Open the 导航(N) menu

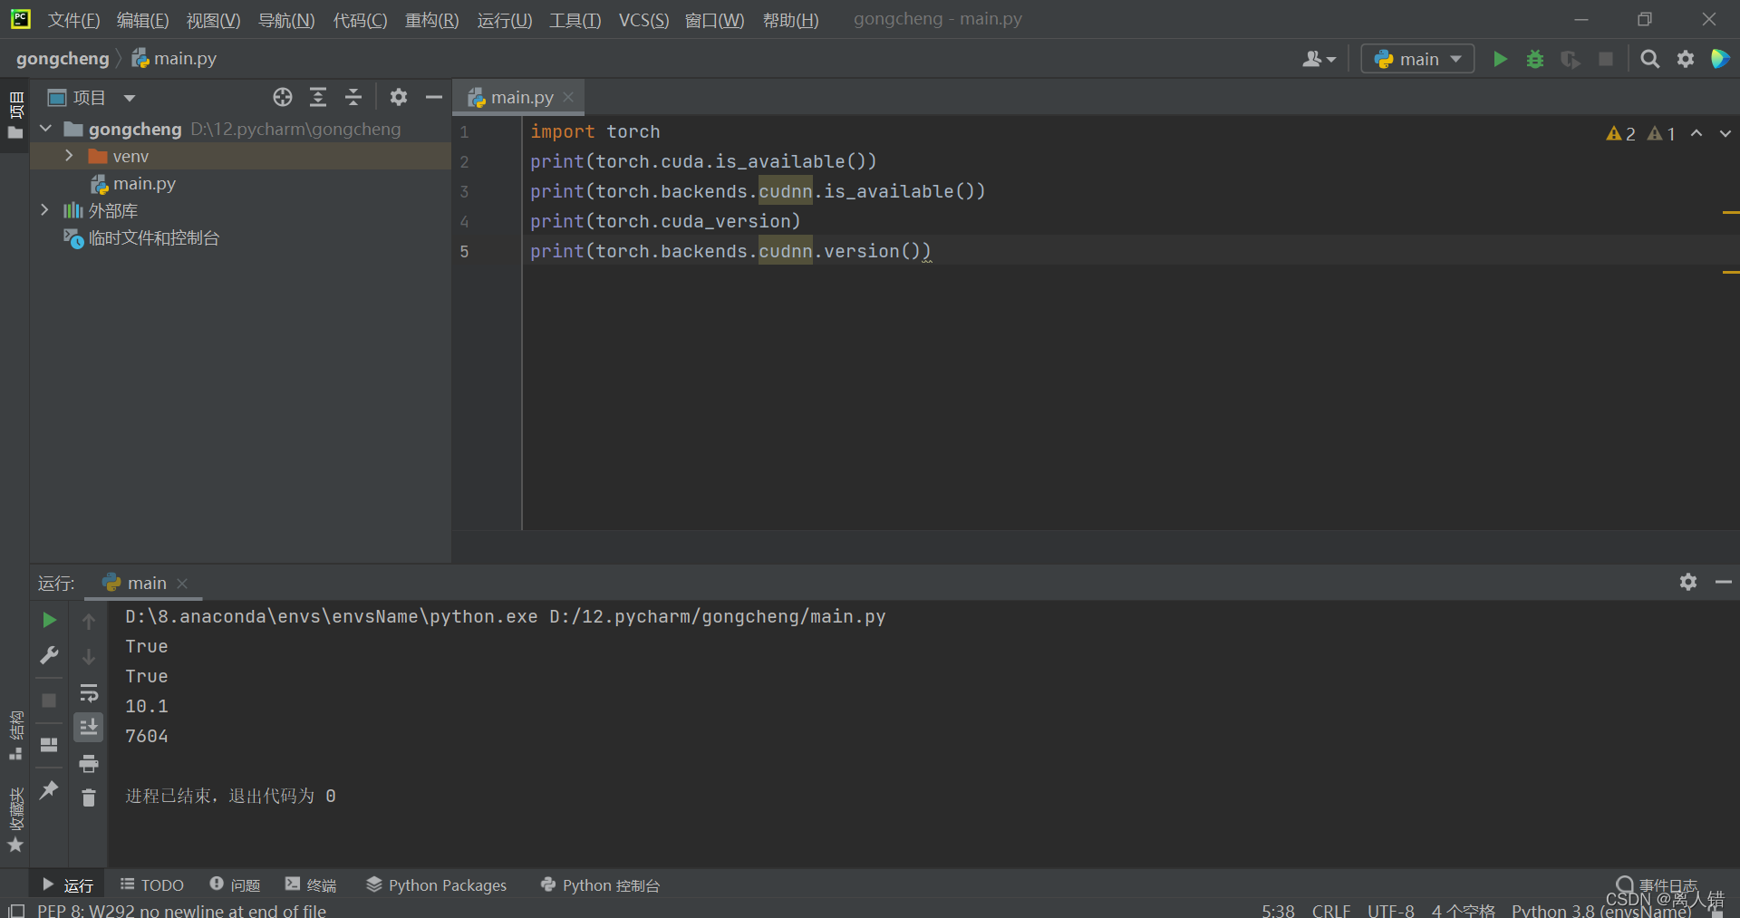tap(286, 20)
